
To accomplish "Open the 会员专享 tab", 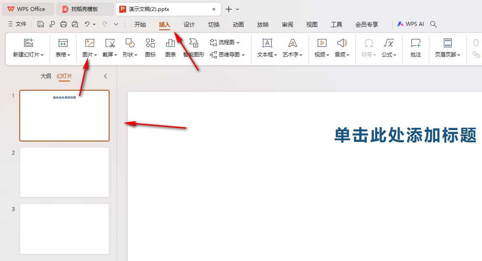I will [x=367, y=25].
